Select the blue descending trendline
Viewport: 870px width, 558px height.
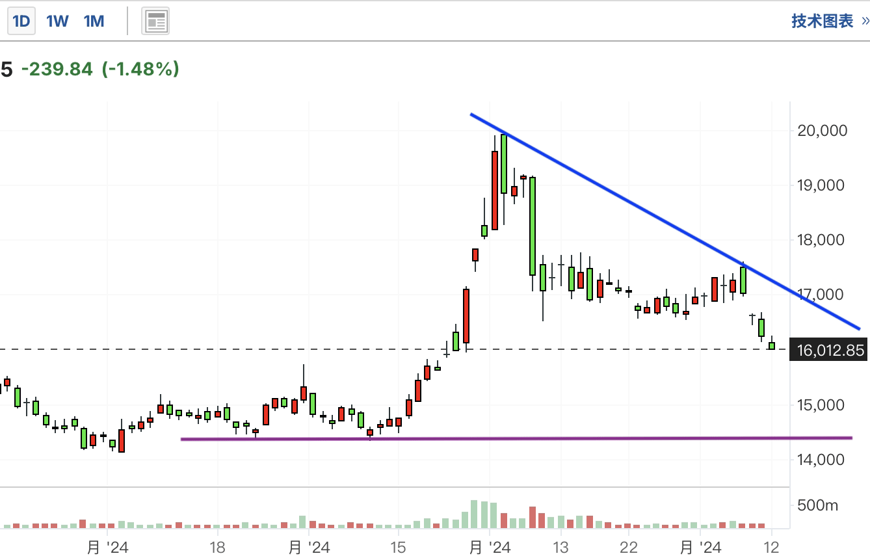(665, 221)
